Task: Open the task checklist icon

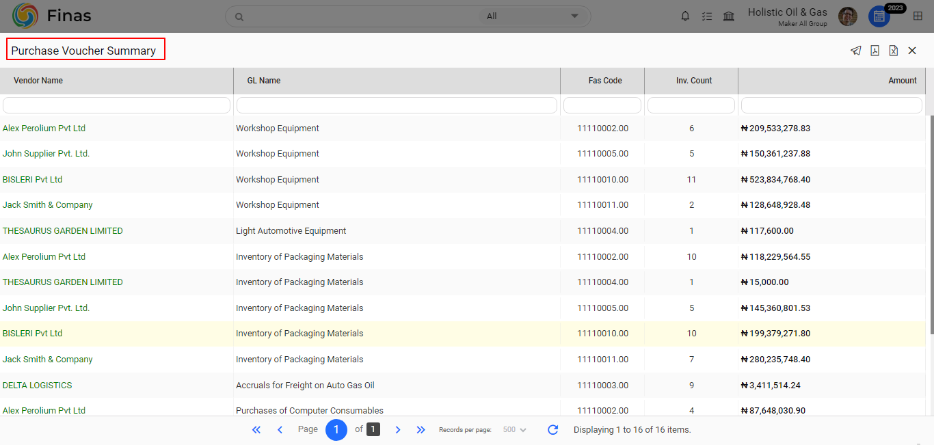Action: tap(707, 16)
